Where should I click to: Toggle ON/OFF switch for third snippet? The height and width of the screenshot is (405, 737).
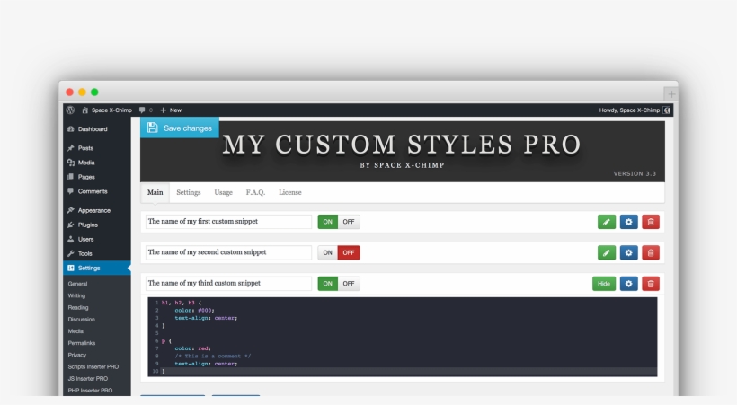339,284
